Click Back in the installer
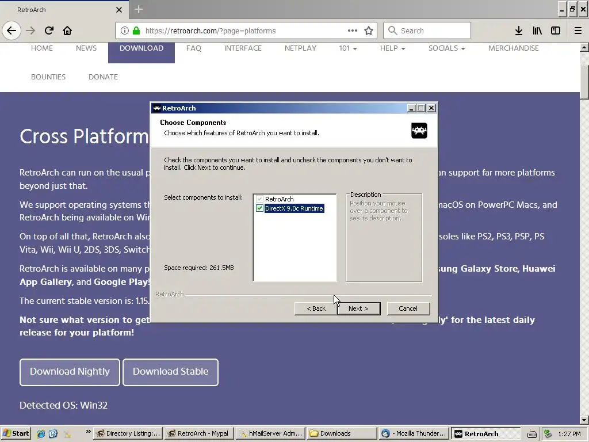The image size is (589, 442). 316,308
